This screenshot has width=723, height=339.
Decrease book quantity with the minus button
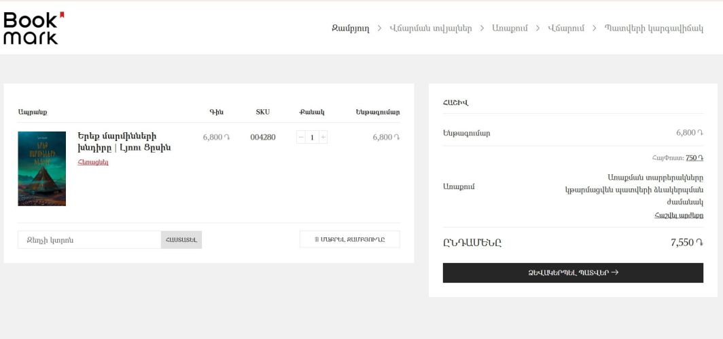(x=301, y=137)
